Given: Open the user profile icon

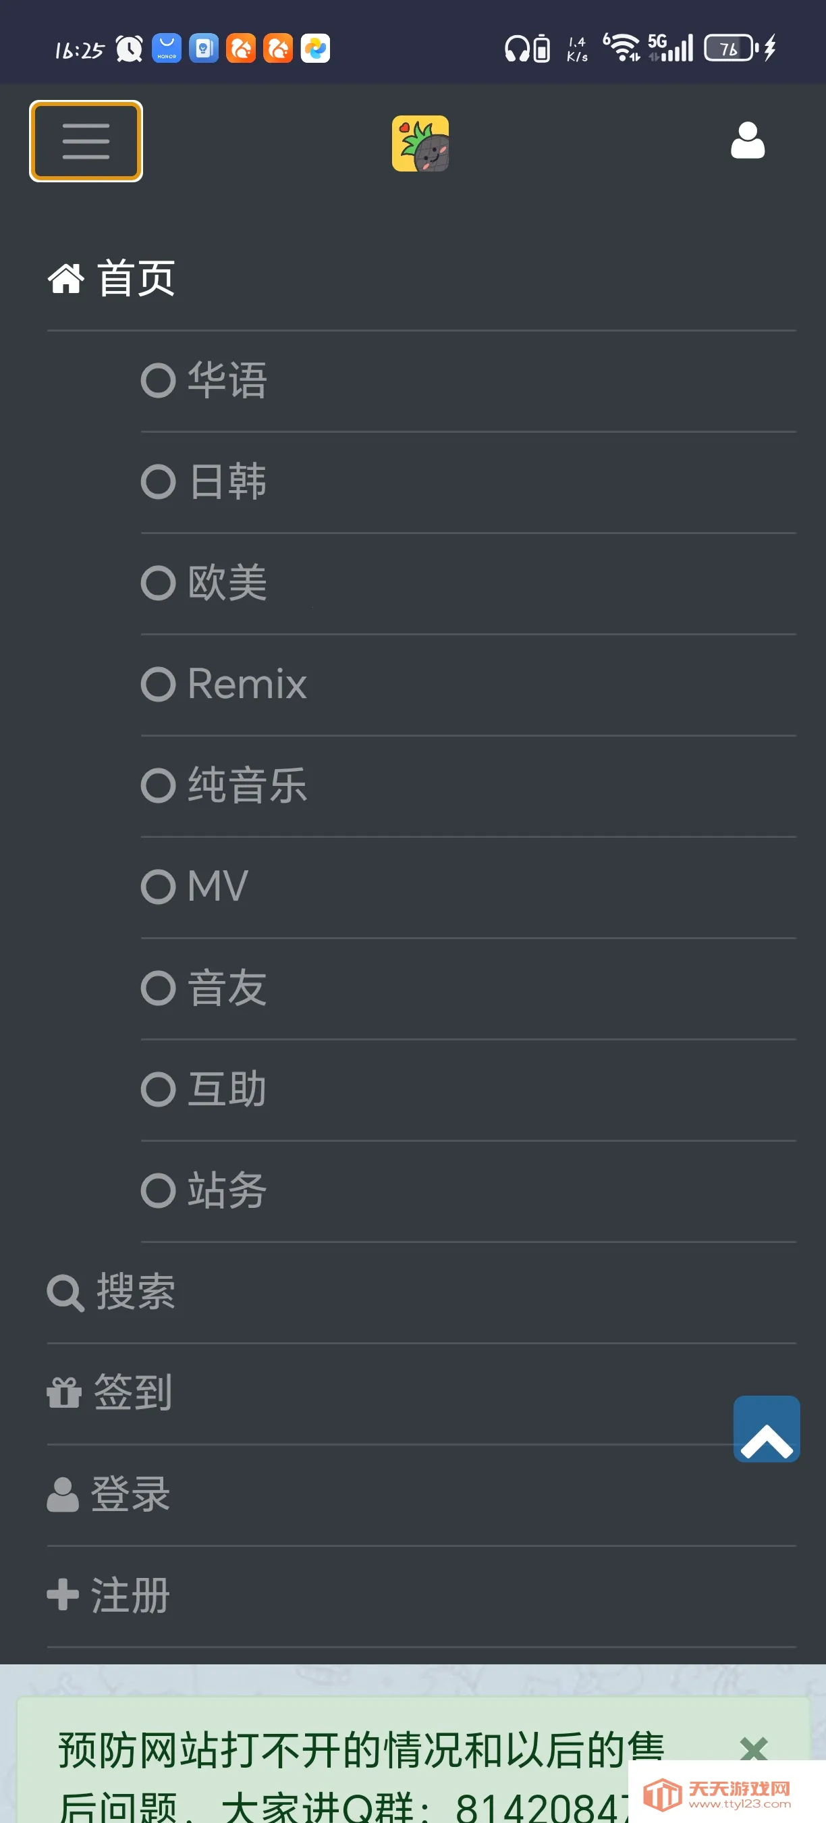Looking at the screenshot, I should 747,140.
